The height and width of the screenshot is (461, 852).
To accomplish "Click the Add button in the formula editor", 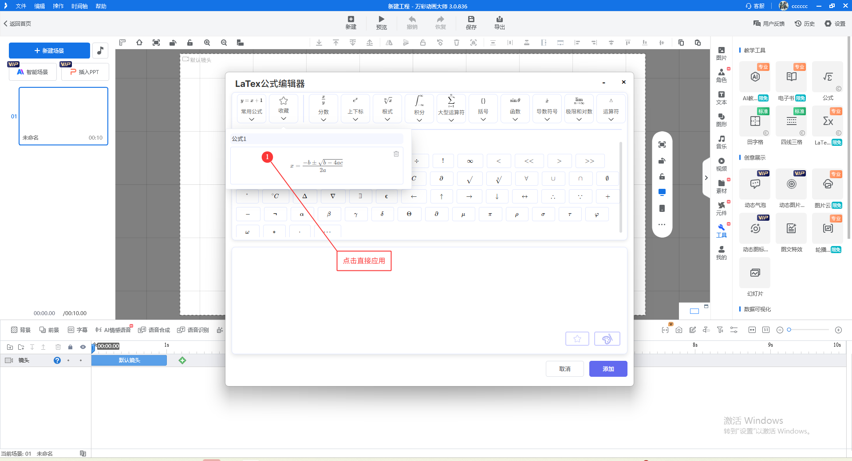I will (x=608, y=369).
